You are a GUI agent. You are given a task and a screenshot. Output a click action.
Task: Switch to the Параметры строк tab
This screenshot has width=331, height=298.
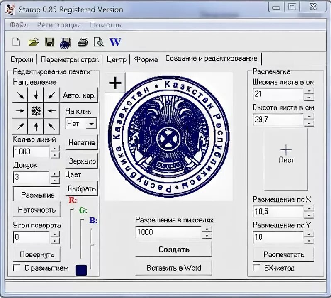[70, 59]
